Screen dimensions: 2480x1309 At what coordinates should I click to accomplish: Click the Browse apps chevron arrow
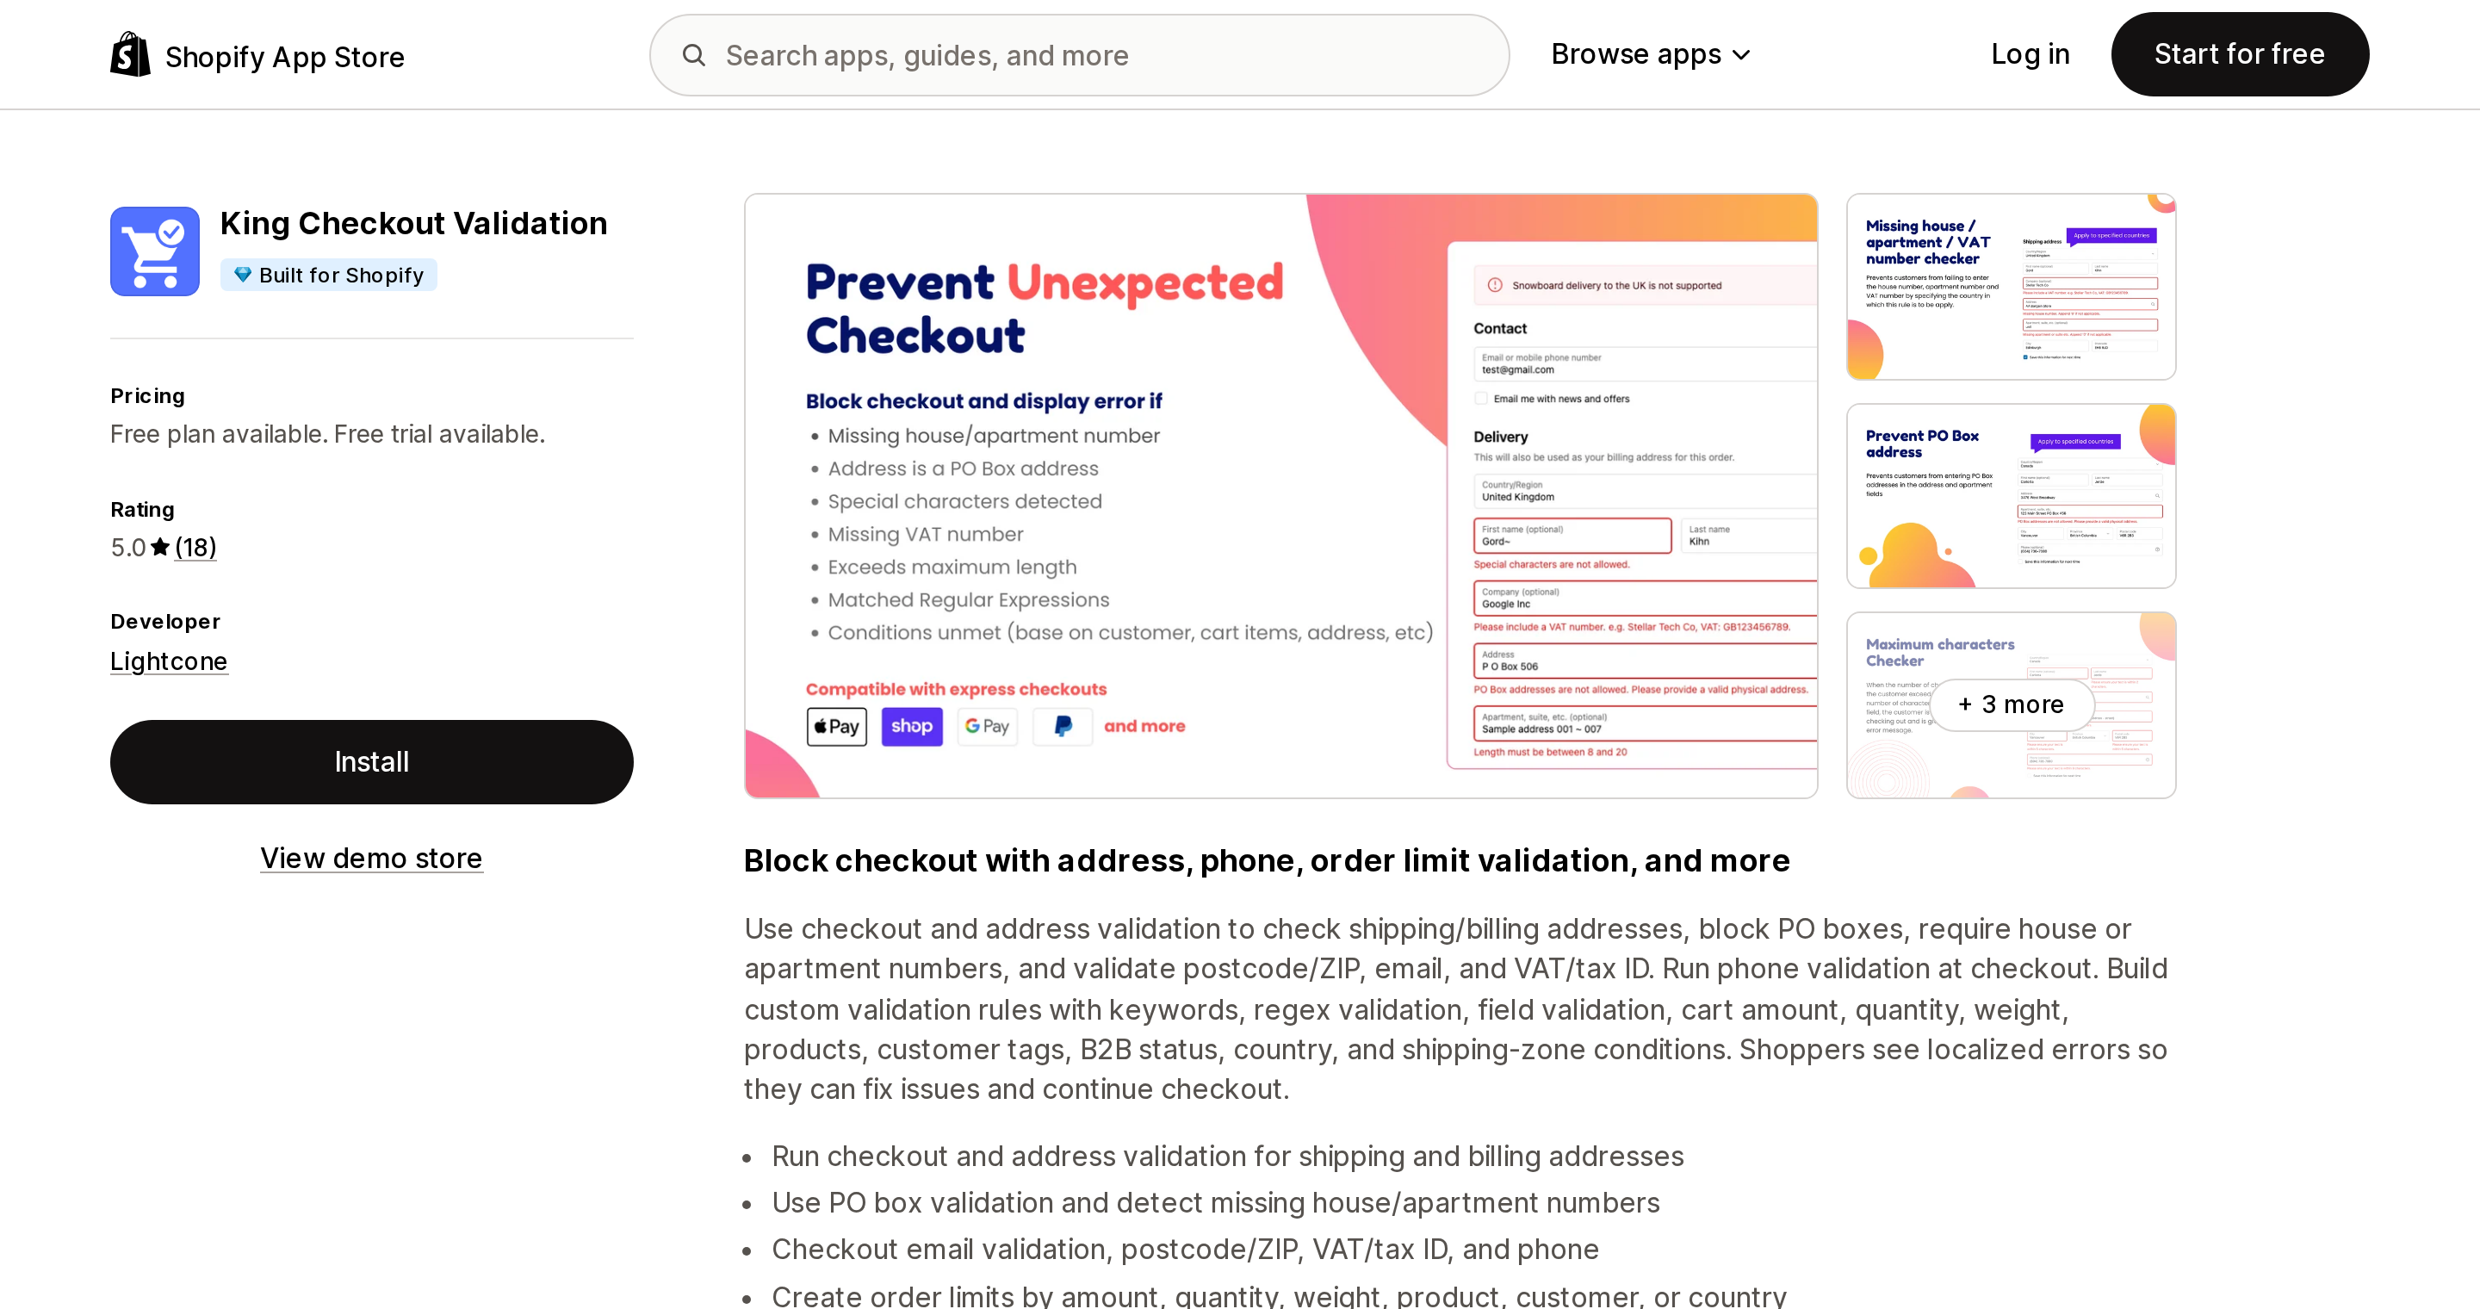pyautogui.click(x=1740, y=56)
